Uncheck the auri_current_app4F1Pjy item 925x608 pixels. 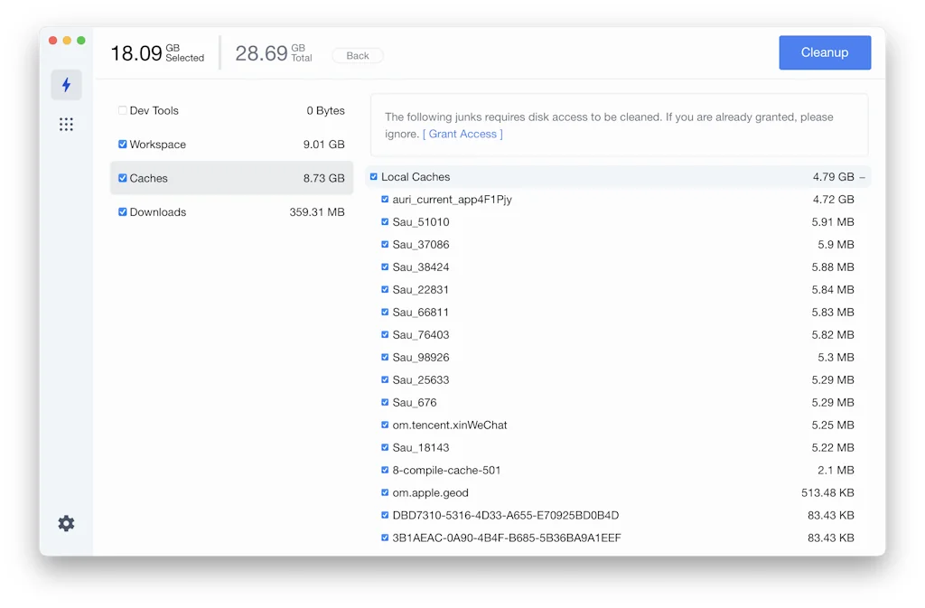(x=385, y=200)
